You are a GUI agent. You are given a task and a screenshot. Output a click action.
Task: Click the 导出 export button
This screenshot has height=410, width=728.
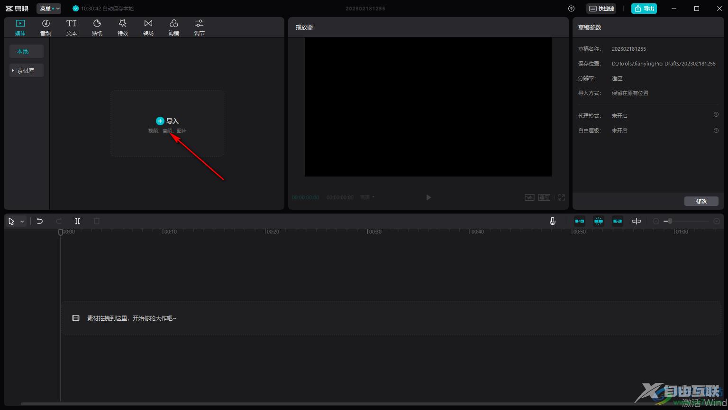point(644,9)
